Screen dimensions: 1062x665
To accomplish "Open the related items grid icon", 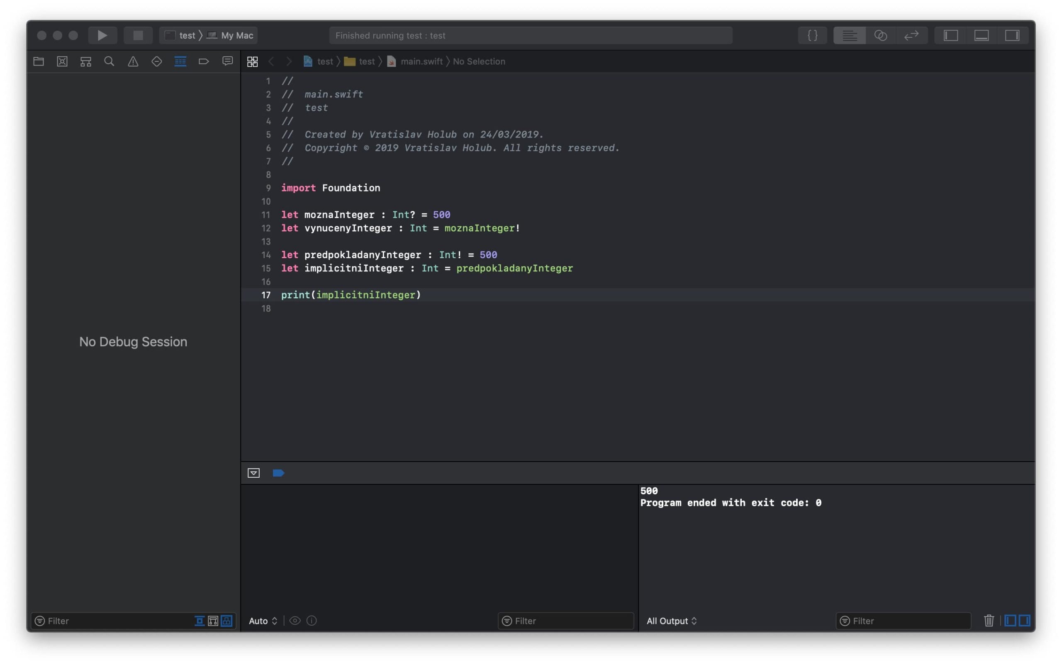I will [x=252, y=62].
